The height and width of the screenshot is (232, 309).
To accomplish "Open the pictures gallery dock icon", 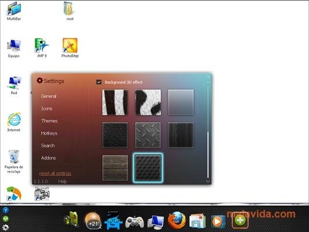I will click(x=197, y=221).
